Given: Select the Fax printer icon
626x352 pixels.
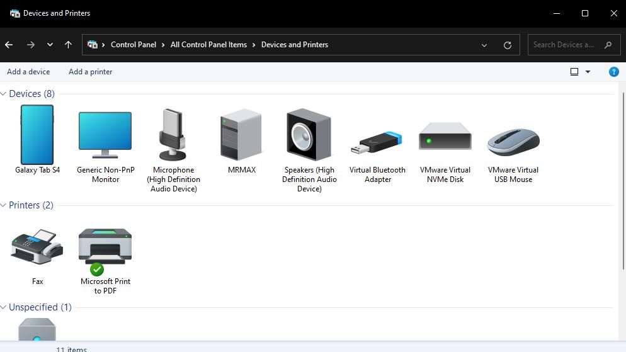Looking at the screenshot, I should 37,246.
